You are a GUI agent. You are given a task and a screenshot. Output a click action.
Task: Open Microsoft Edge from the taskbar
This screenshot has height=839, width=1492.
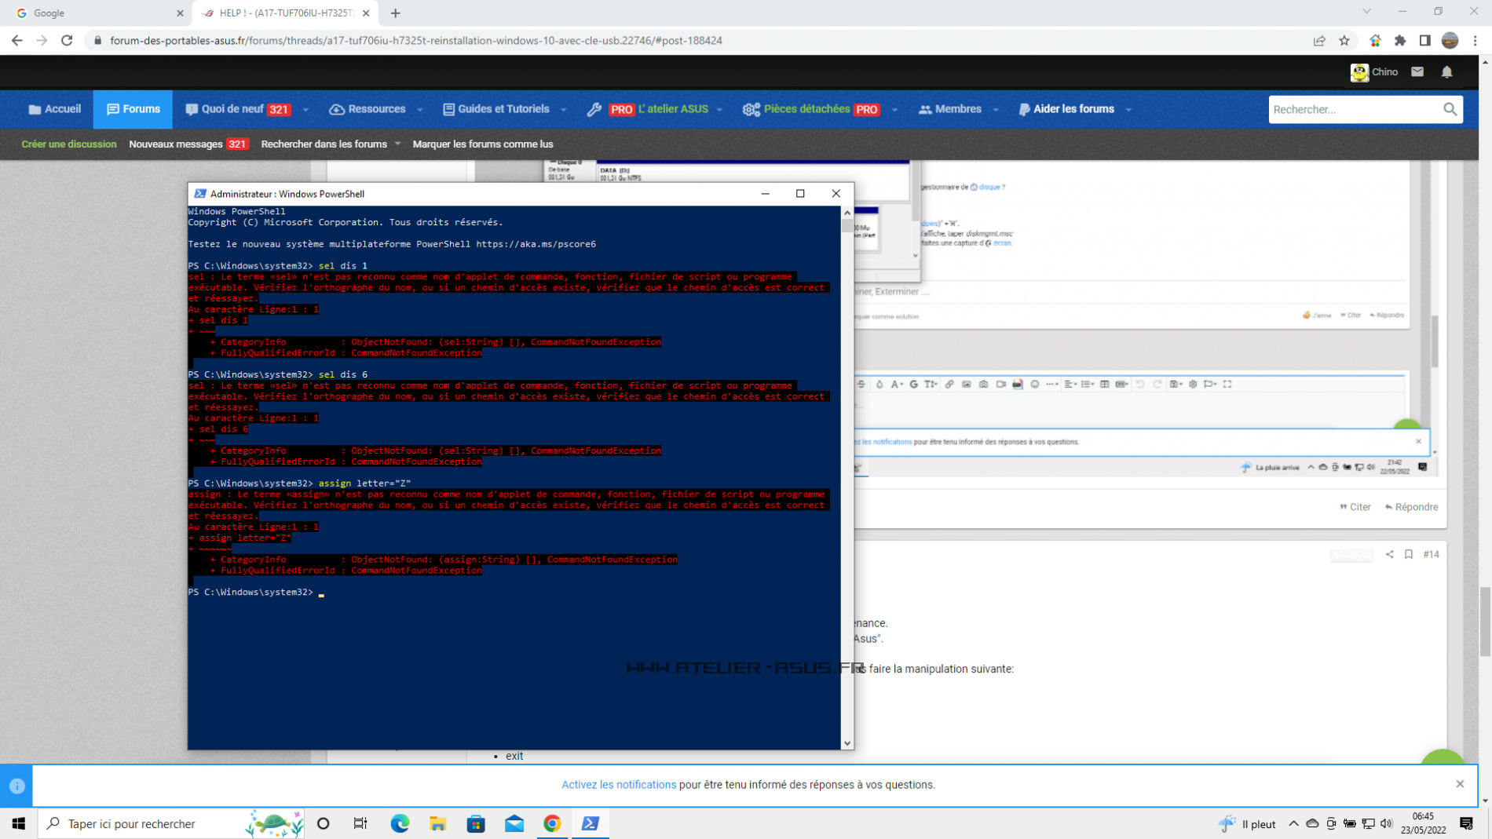(400, 823)
